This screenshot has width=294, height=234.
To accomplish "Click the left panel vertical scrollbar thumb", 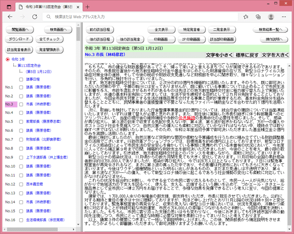I will 78,34.
